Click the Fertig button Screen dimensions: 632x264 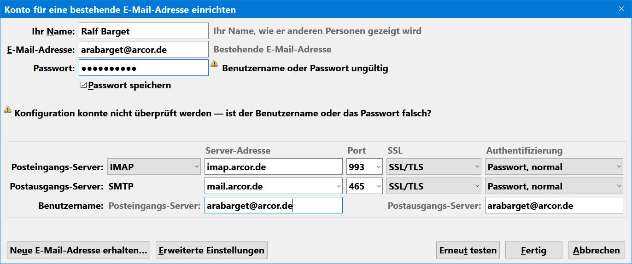click(533, 250)
